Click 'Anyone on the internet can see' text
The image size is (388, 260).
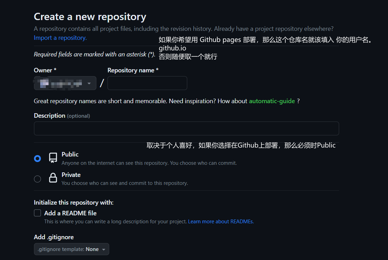(x=149, y=163)
